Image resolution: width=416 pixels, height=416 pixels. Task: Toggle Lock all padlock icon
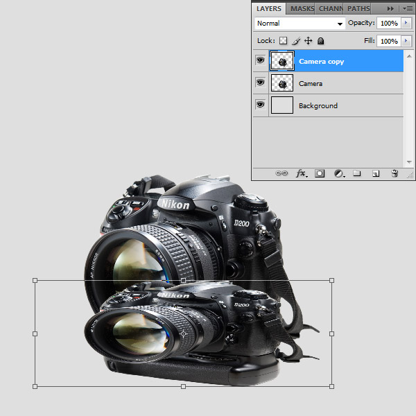321,41
